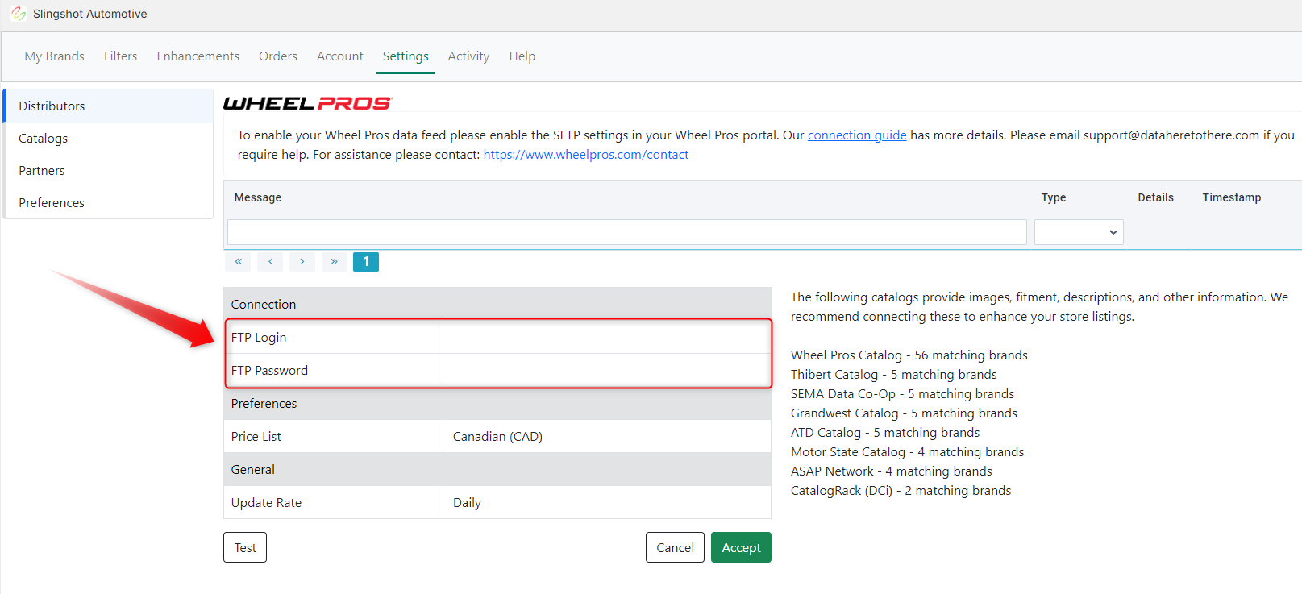The height and width of the screenshot is (594, 1302).
Task: Go to next page of messages
Action: coord(302,261)
